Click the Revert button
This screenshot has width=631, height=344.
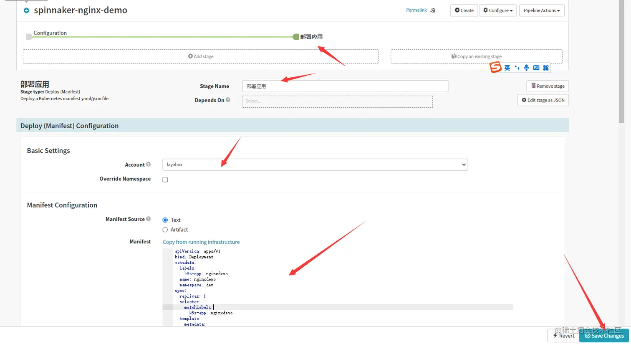(x=563, y=336)
